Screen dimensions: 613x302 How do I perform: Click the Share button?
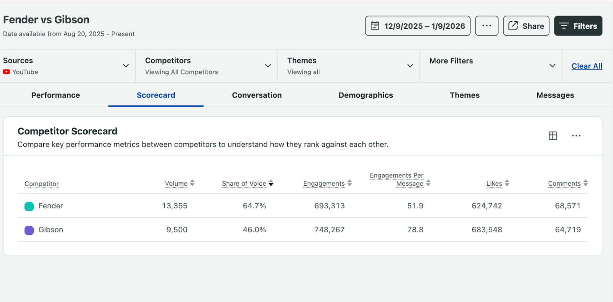pos(526,26)
